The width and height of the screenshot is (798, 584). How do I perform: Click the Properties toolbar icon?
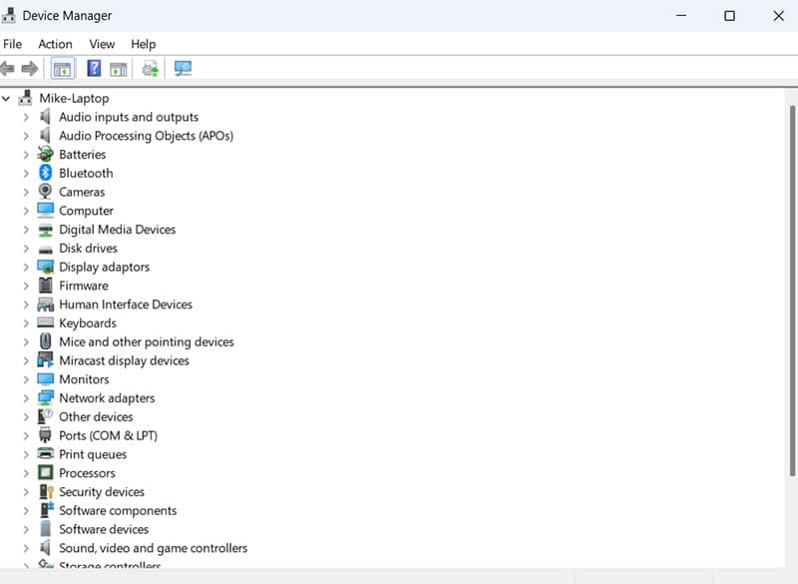tap(117, 68)
